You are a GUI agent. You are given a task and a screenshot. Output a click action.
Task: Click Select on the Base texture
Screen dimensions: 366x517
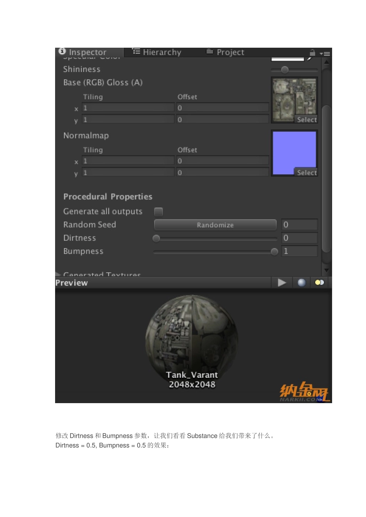[x=307, y=120]
